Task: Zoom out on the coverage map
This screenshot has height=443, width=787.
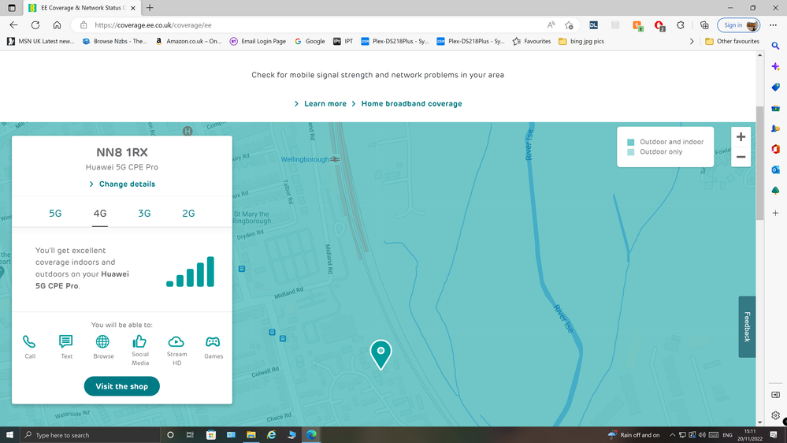Action: (x=741, y=157)
